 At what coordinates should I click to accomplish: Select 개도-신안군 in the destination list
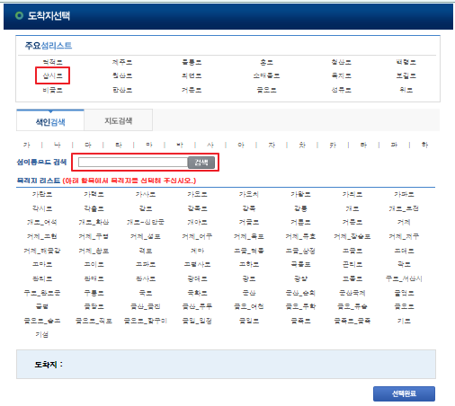146,222
